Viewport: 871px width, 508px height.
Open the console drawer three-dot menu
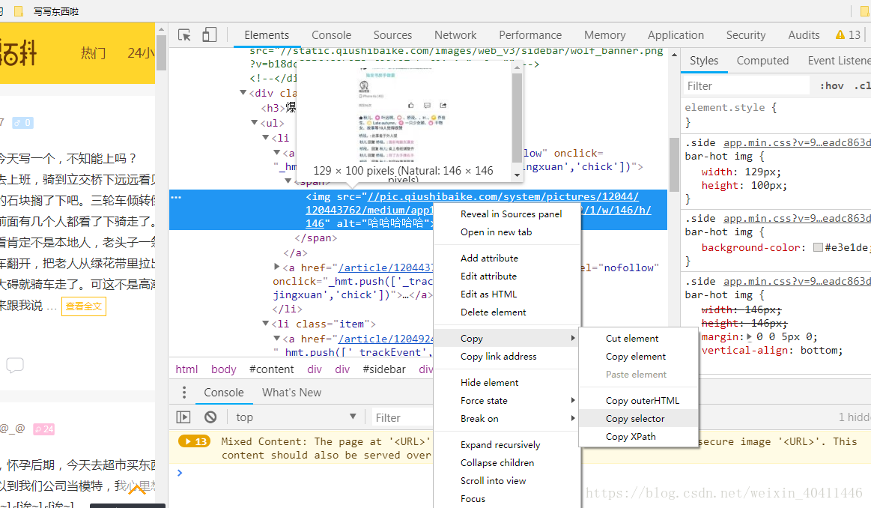[x=184, y=393]
